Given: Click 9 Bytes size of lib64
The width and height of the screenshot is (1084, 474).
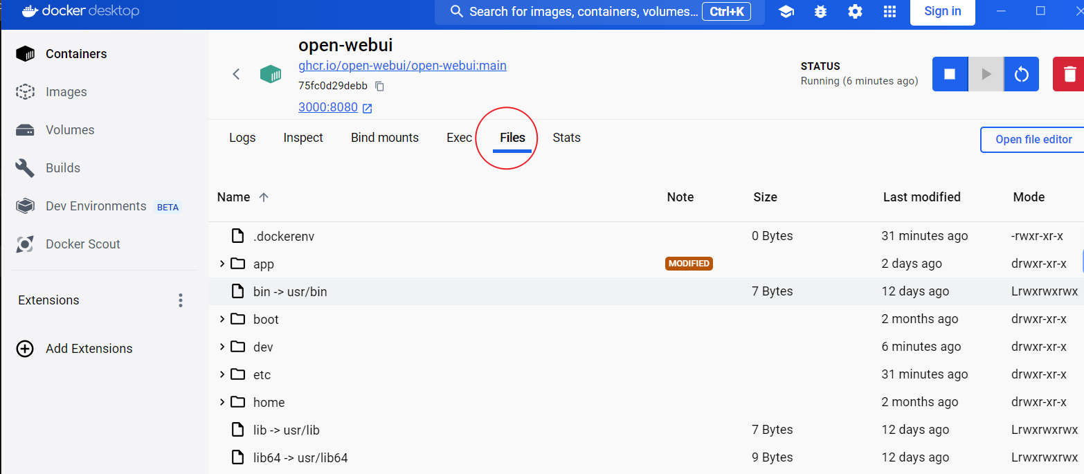Looking at the screenshot, I should pos(773,457).
